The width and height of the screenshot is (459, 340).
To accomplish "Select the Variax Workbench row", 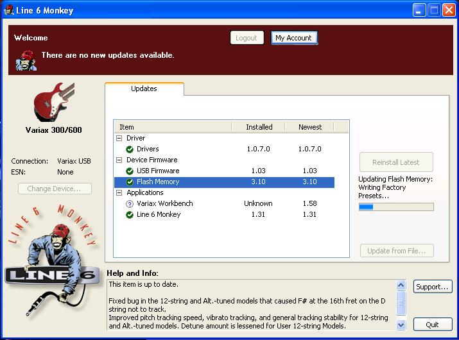I will click(164, 204).
